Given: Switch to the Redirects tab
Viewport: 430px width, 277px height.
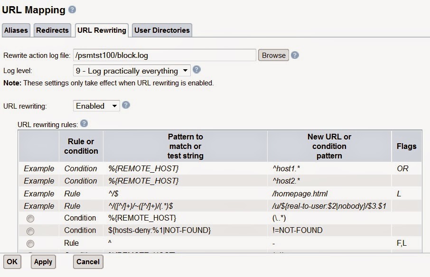Looking at the screenshot, I should pos(52,30).
